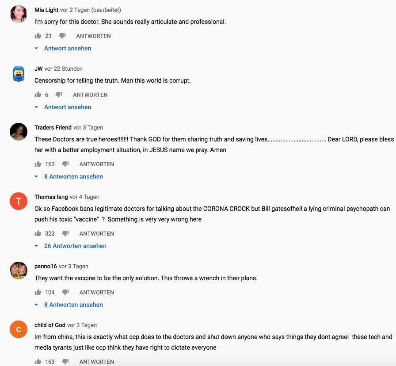The height and width of the screenshot is (366, 396).
Task: Show 8 replies under Traders Friend's comment
Action: click(73, 176)
